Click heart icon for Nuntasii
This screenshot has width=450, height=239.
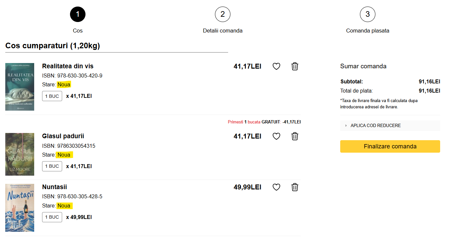276,187
